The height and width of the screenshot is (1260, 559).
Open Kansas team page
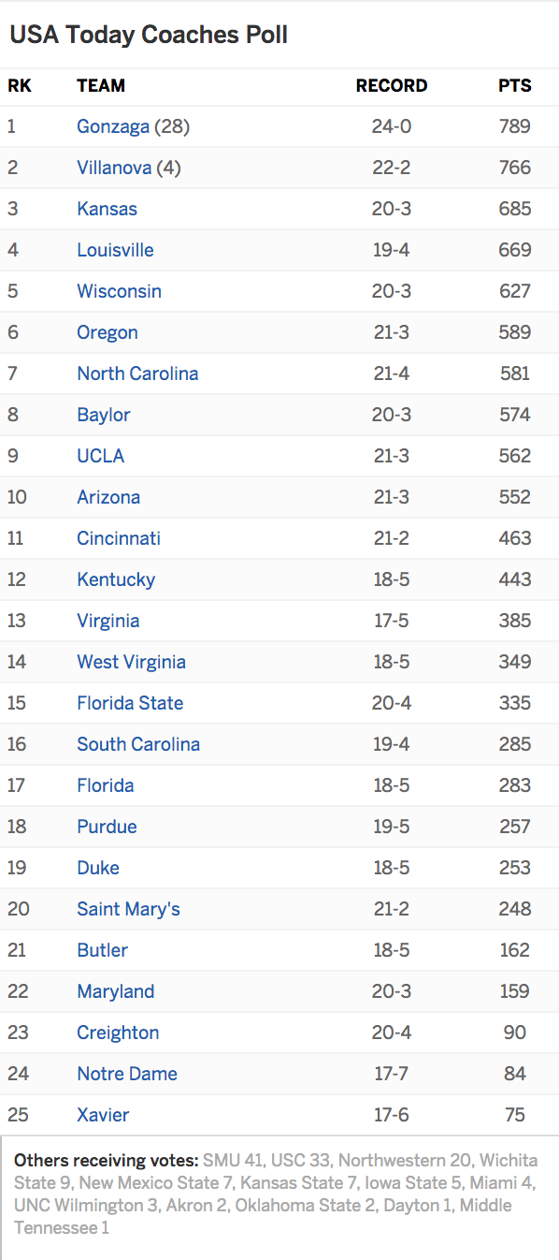[x=107, y=209]
